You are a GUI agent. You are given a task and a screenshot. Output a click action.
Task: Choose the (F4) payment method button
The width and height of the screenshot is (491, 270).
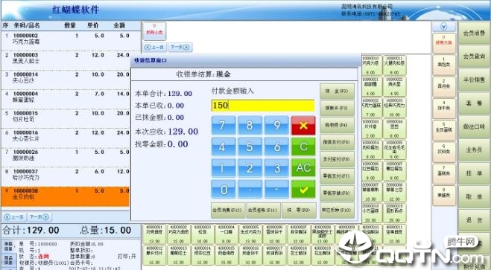(337, 125)
